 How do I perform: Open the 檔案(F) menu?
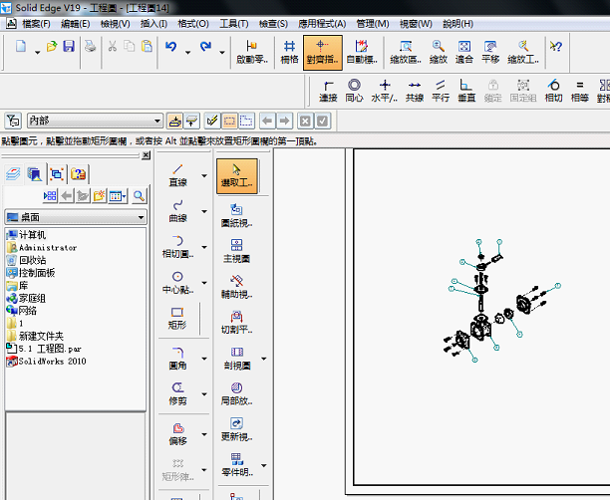coord(36,24)
